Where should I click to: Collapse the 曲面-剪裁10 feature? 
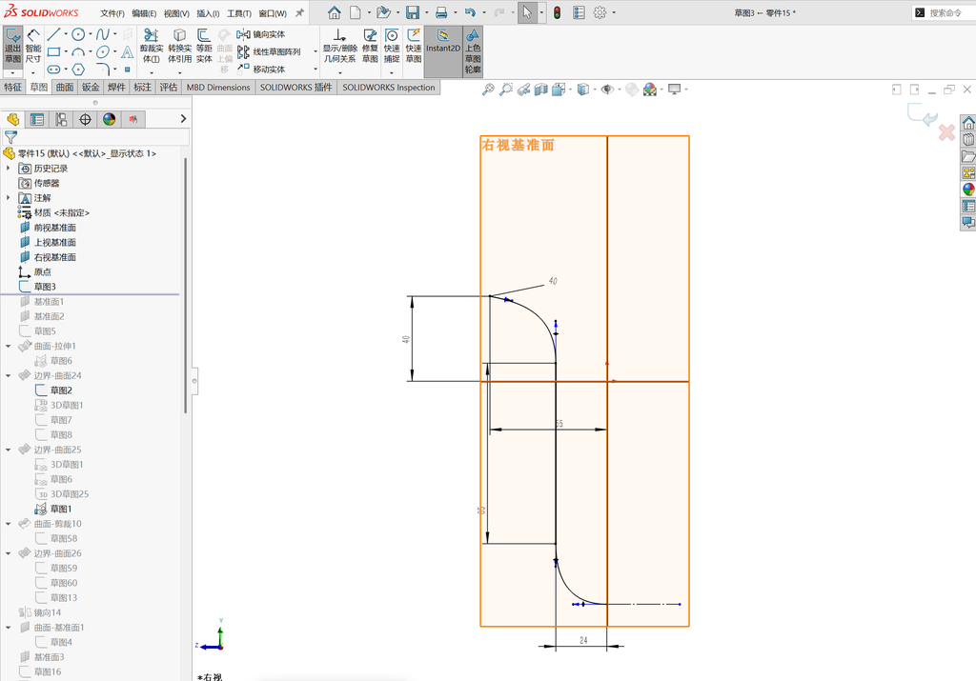[x=8, y=524]
